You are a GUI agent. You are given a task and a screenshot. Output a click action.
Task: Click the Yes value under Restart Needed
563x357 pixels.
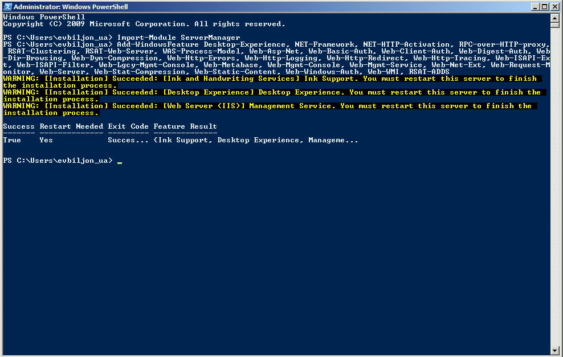pos(46,140)
